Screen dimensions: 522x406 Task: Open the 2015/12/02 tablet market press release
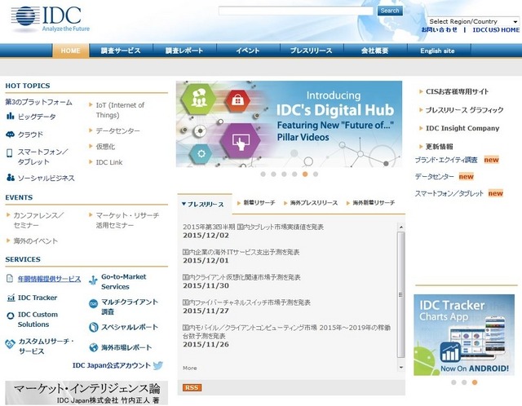(x=253, y=227)
